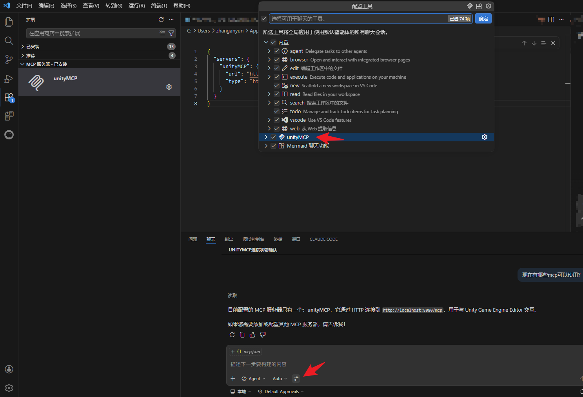Switch to the CLAUDE CODE panel tab
The width and height of the screenshot is (583, 397).
pos(323,239)
